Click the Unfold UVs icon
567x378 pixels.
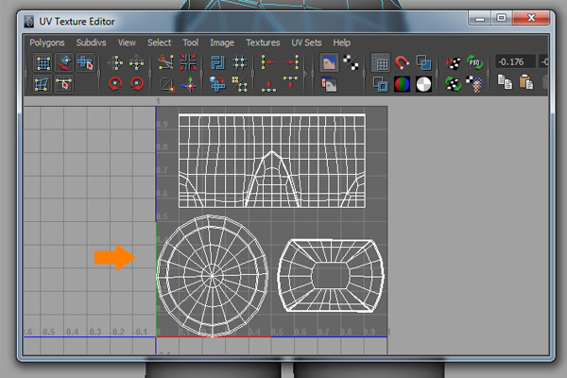click(218, 84)
